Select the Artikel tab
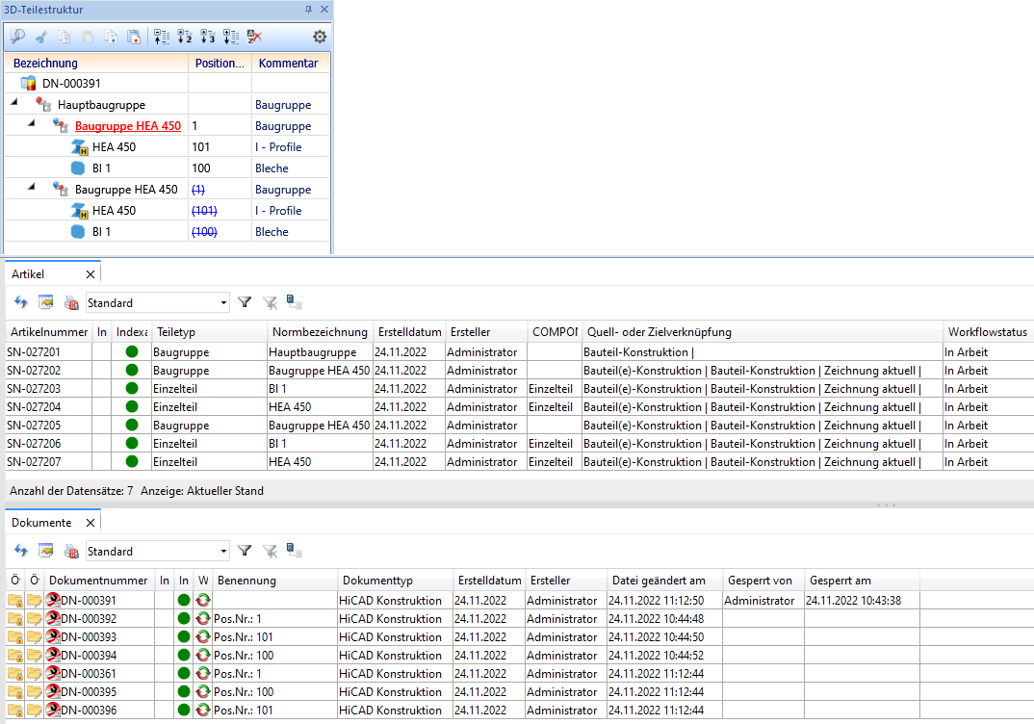 (28, 274)
